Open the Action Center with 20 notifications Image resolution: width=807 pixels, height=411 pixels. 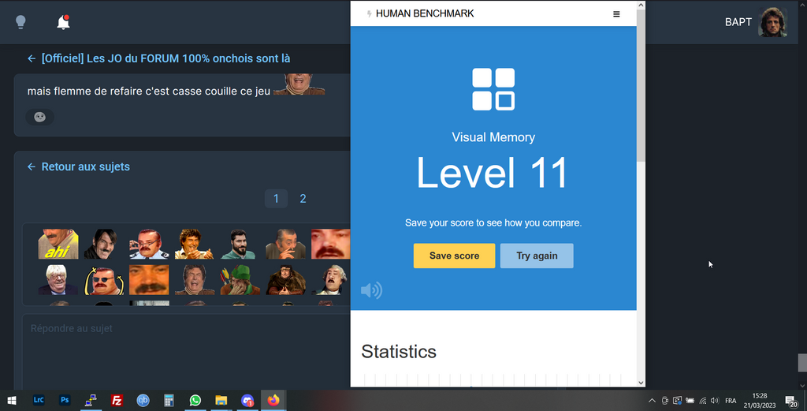click(x=791, y=401)
